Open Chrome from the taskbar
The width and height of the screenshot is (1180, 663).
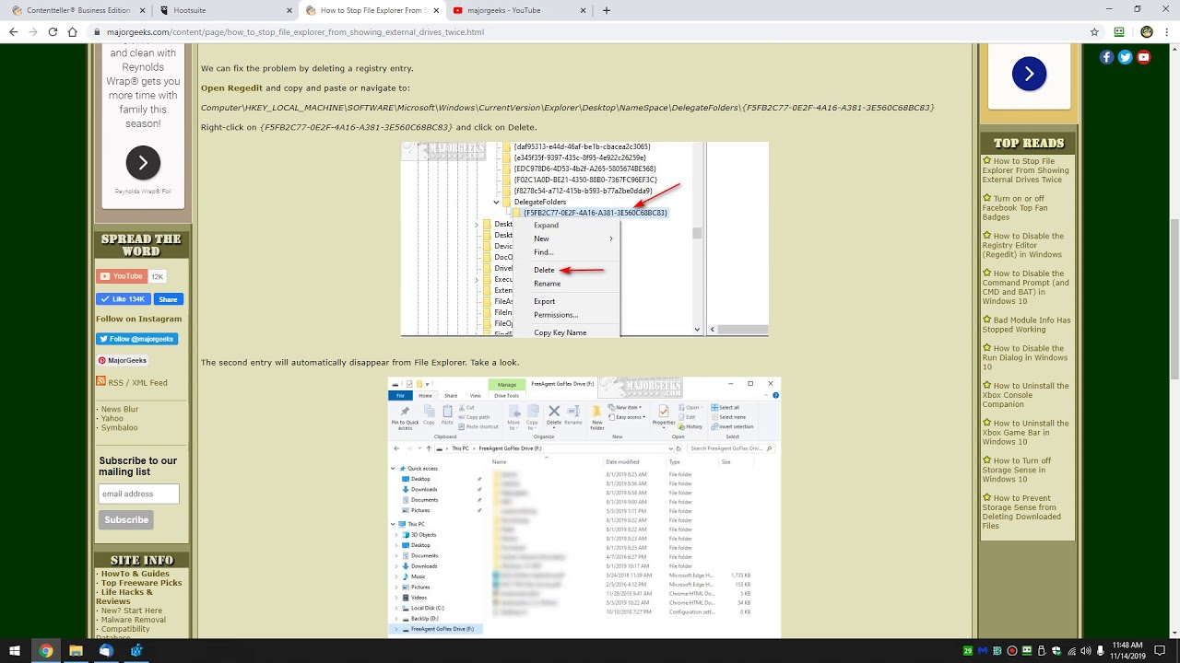click(45, 651)
